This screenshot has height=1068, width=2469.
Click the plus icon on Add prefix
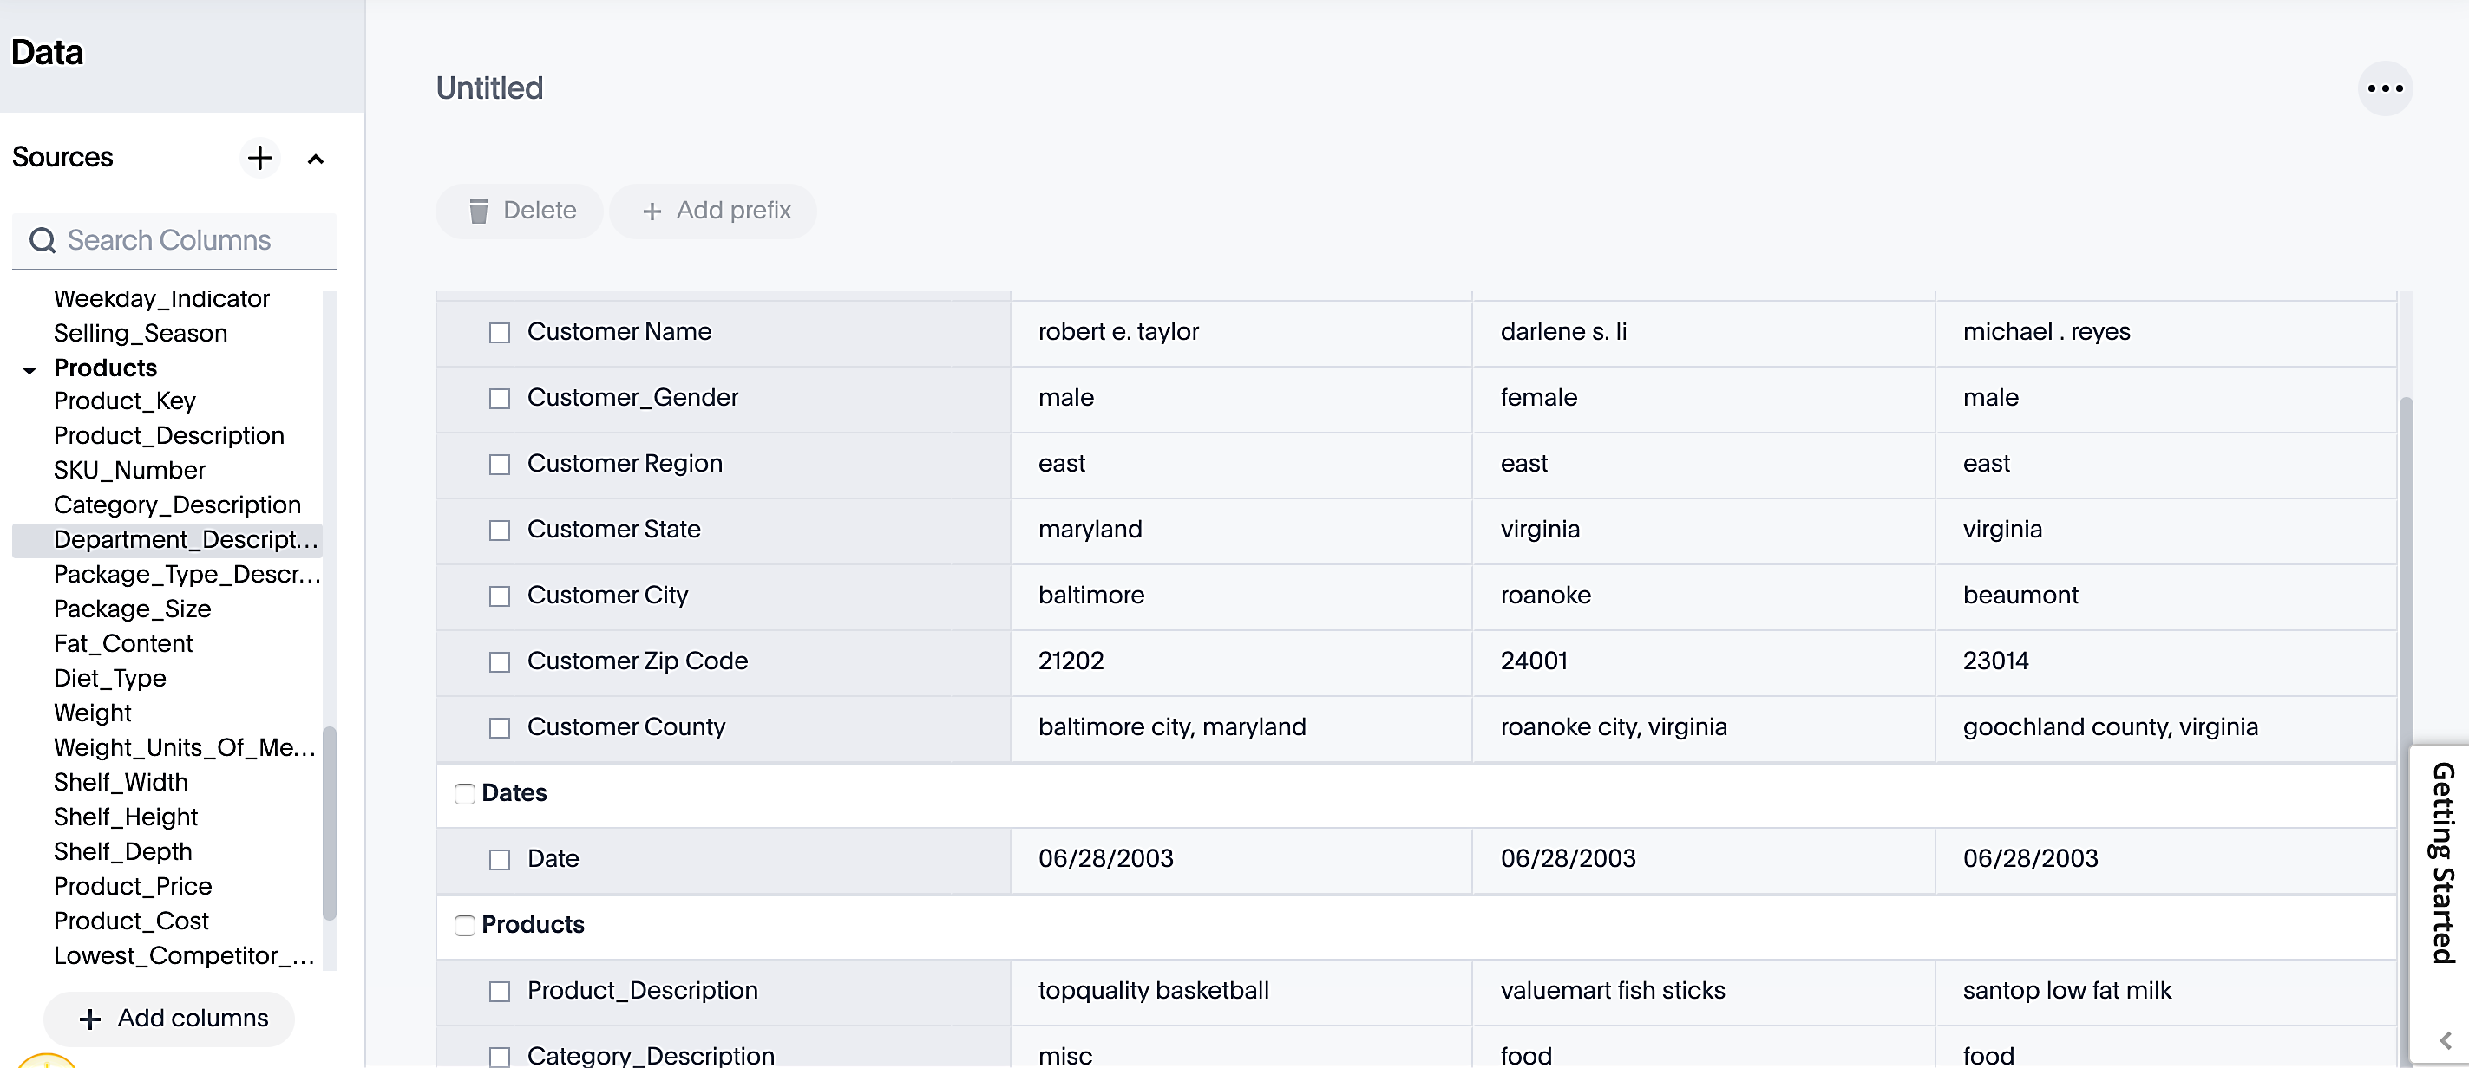(x=652, y=211)
